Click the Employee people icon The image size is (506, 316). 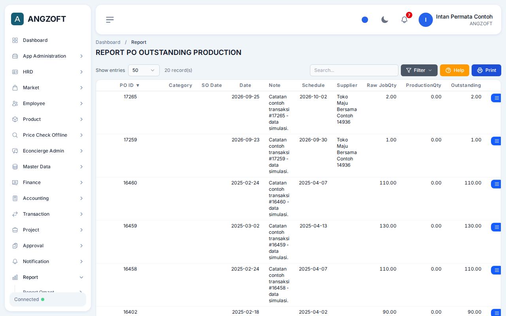point(15,103)
